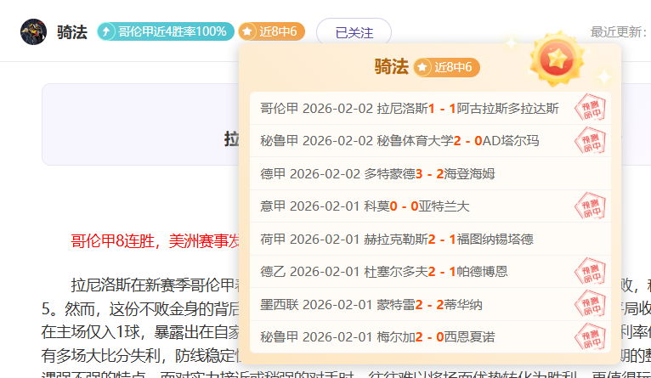651x378 pixels.
Task: Click the gold star medal icon
Action: pyautogui.click(x=557, y=59)
